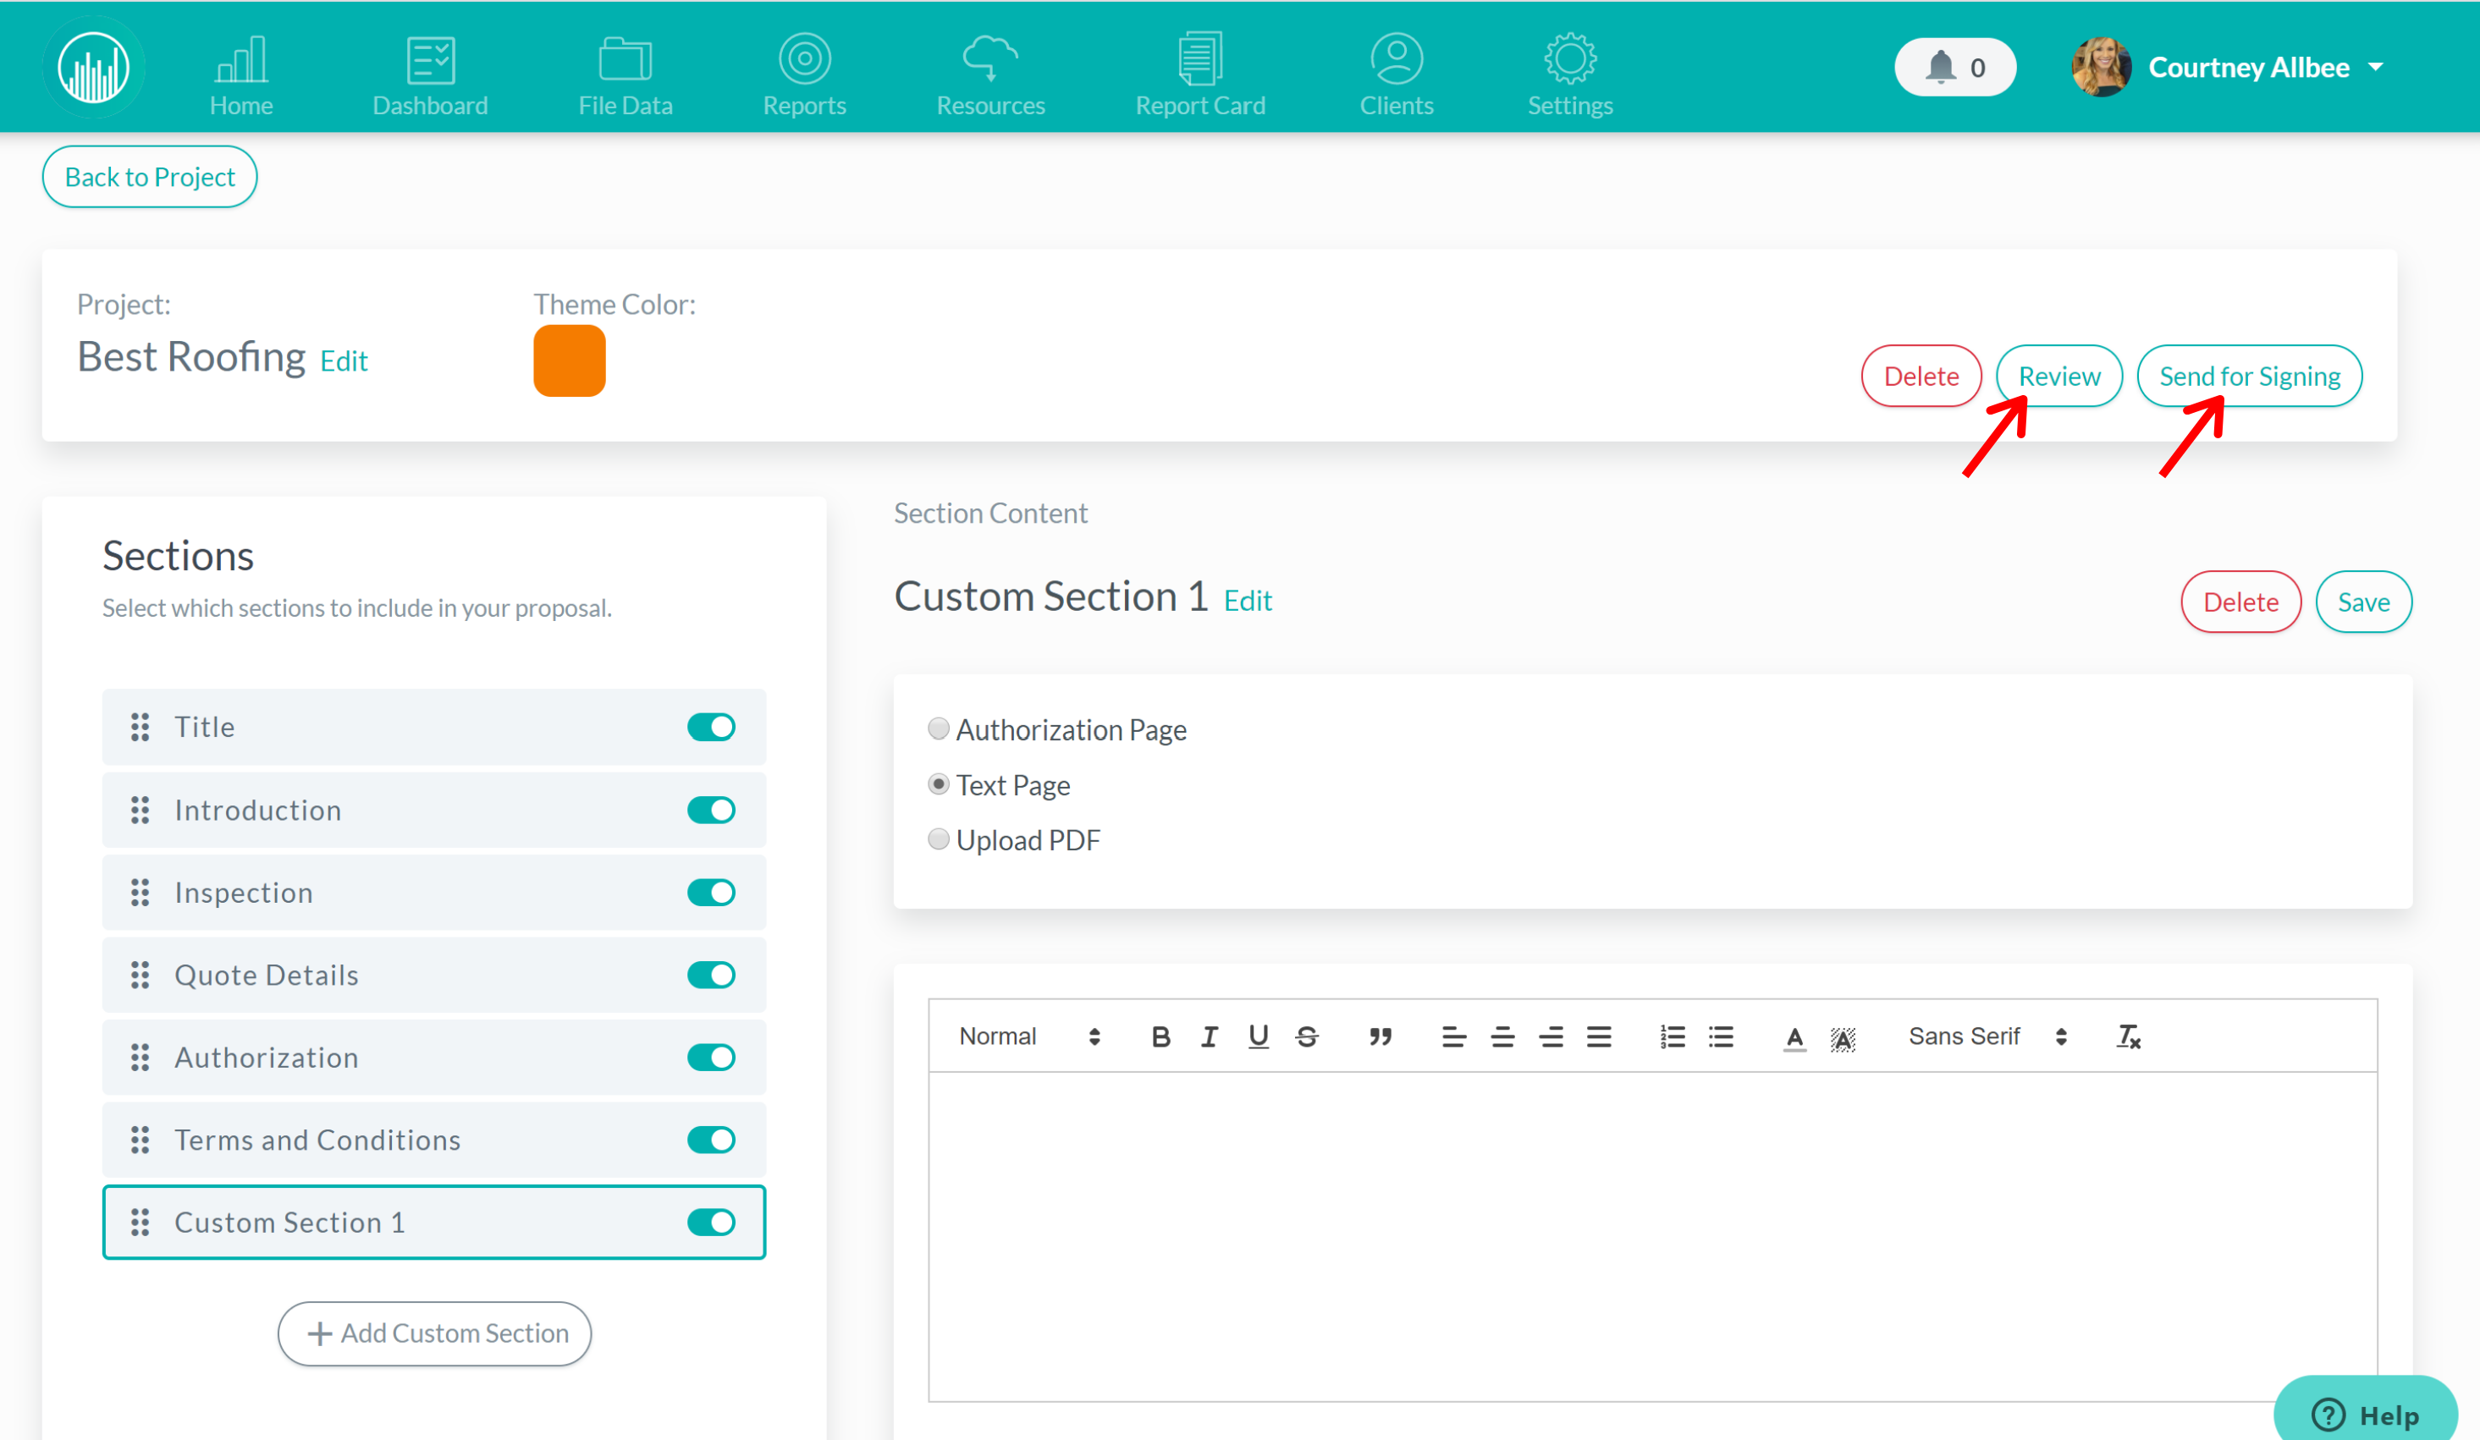Toggle underline formatting
This screenshot has height=1440, width=2480.
[1258, 1036]
